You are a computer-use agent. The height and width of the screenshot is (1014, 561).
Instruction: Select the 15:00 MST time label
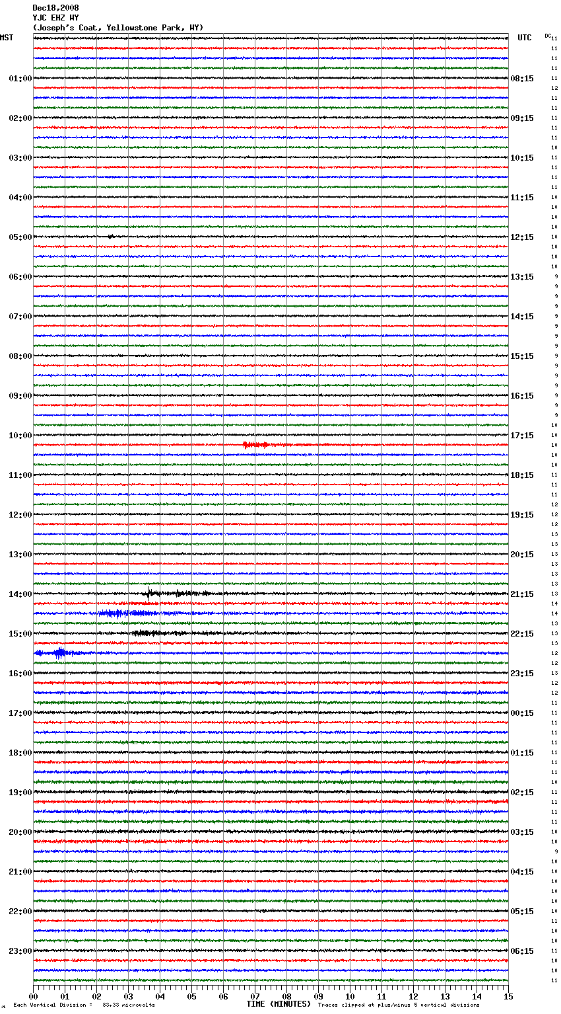(20, 634)
